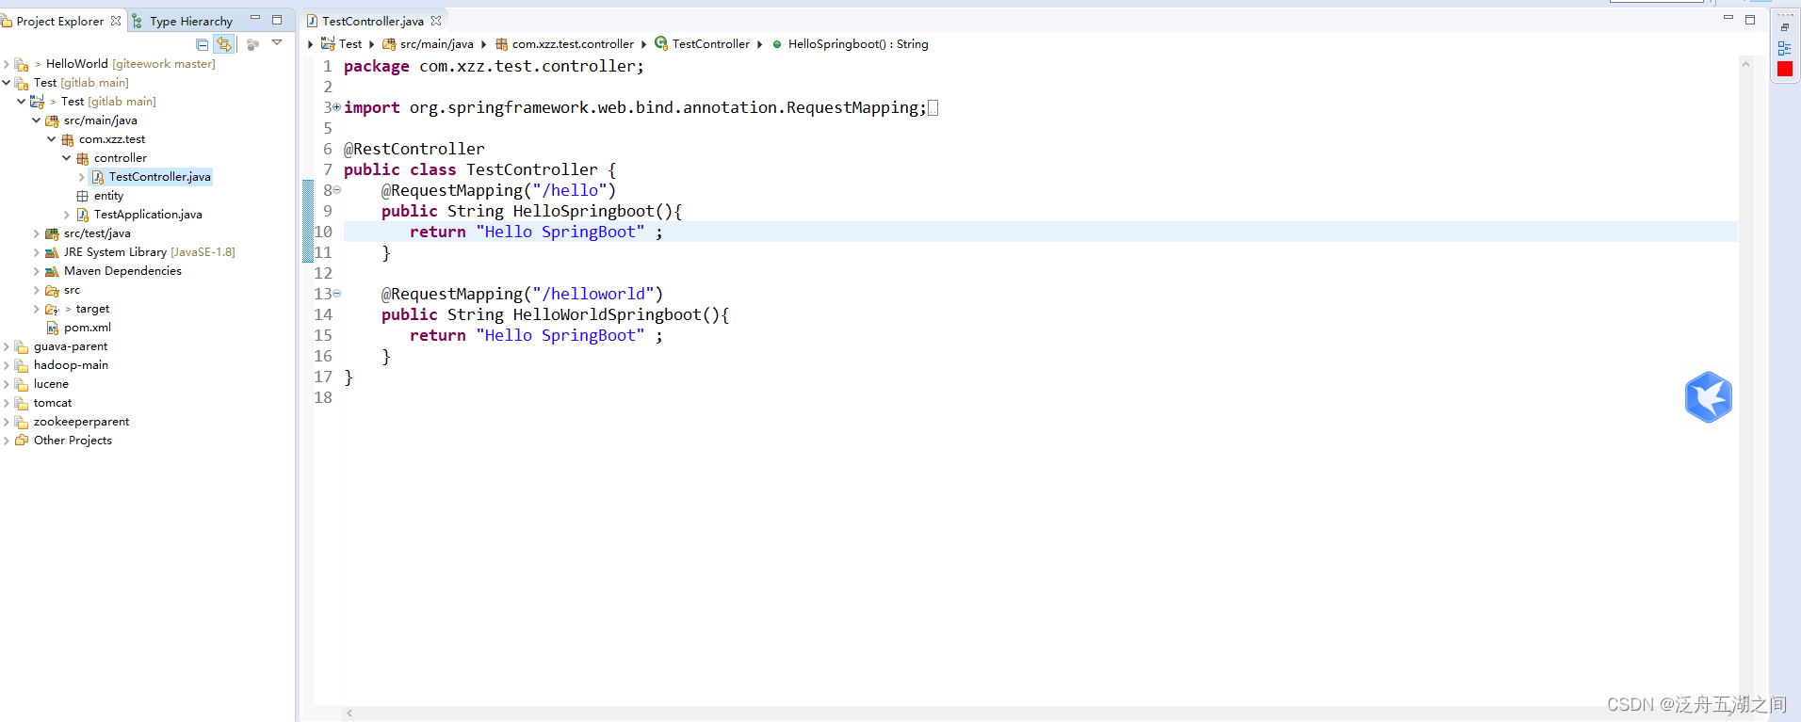This screenshot has width=1801, height=722.
Task: Collapse the top-level Test [gitlab main] node
Action: 7,83
